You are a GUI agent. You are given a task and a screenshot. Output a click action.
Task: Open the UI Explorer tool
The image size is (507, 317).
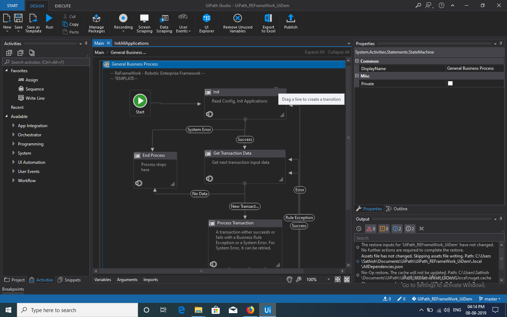point(206,18)
